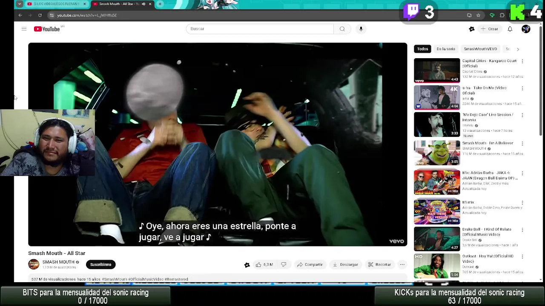Image resolution: width=545 pixels, height=306 pixels.
Task: Open the browser extensions puzzle icon
Action: click(502, 15)
